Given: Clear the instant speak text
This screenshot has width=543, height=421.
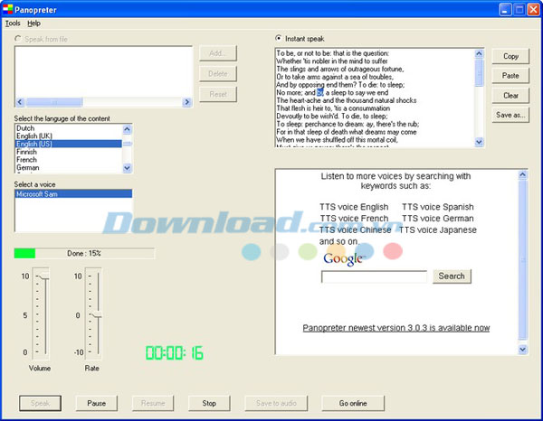Looking at the screenshot, I should [511, 95].
